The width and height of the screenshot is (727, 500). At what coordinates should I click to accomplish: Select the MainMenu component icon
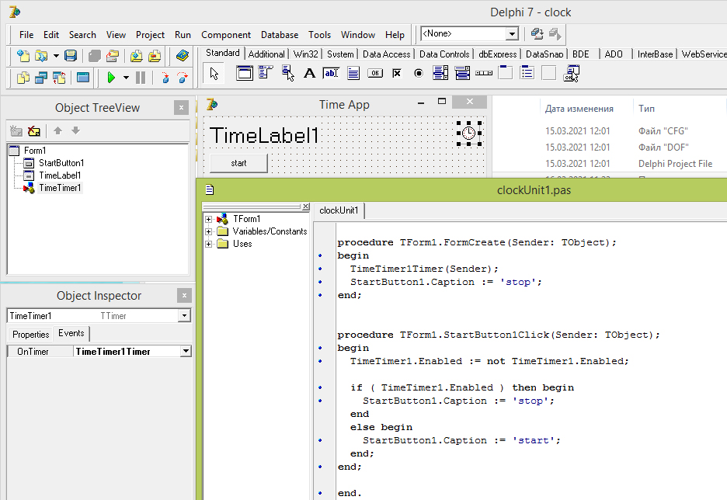coord(265,73)
